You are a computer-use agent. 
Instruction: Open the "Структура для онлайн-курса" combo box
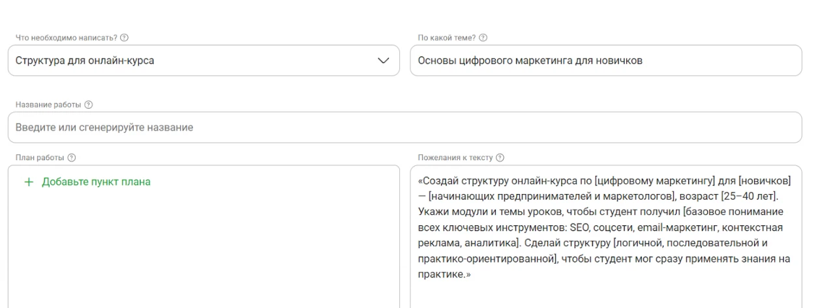[x=196, y=61]
